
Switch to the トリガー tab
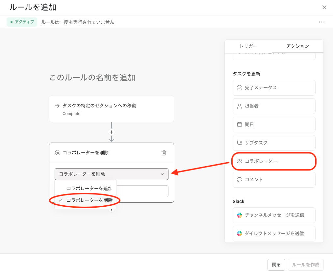coord(248,46)
